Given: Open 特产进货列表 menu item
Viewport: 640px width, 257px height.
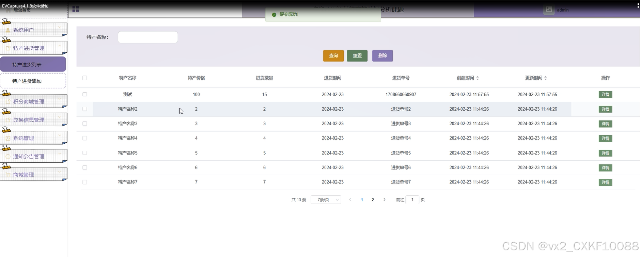Looking at the screenshot, I should (x=33, y=64).
